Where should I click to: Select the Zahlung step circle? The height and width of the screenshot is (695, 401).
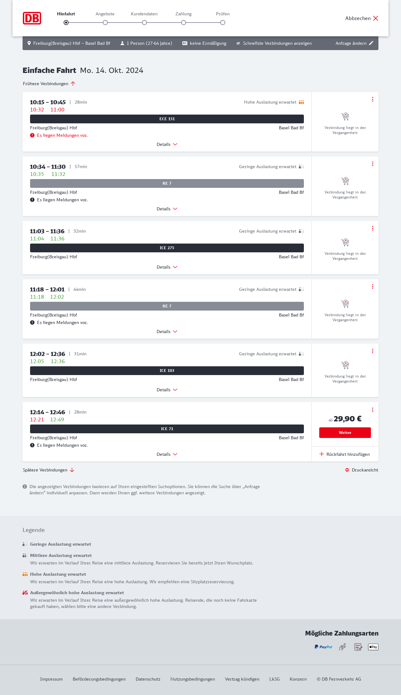point(184,23)
